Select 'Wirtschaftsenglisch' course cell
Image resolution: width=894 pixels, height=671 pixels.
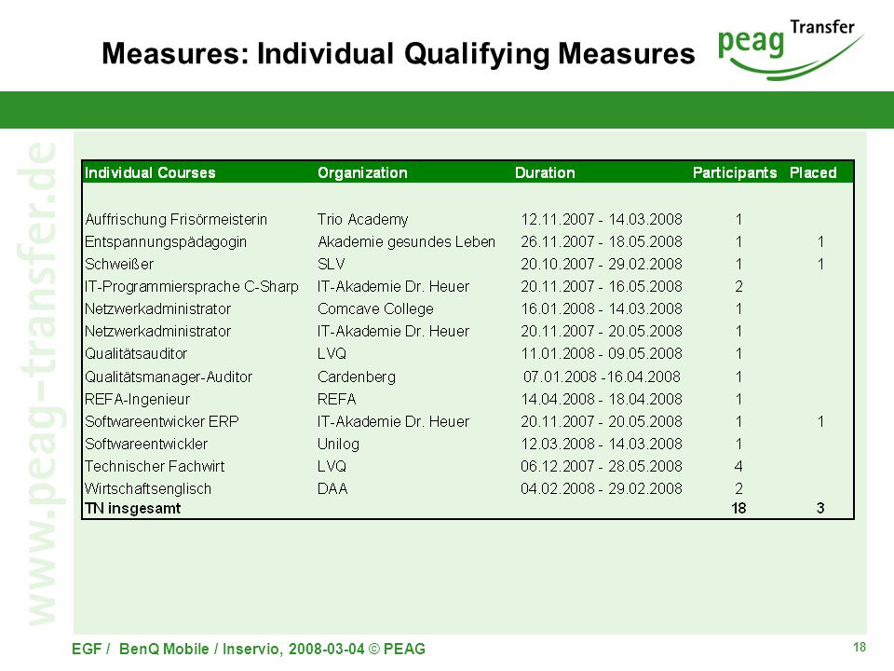(x=148, y=489)
